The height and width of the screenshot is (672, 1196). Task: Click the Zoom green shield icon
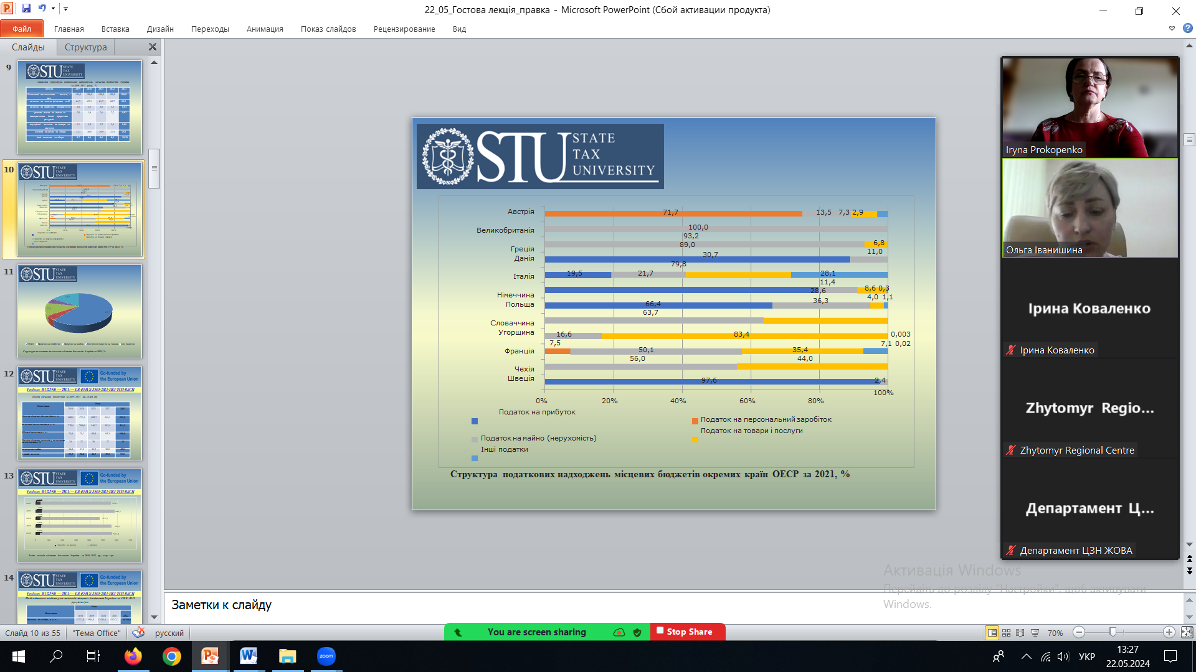pos(637,632)
